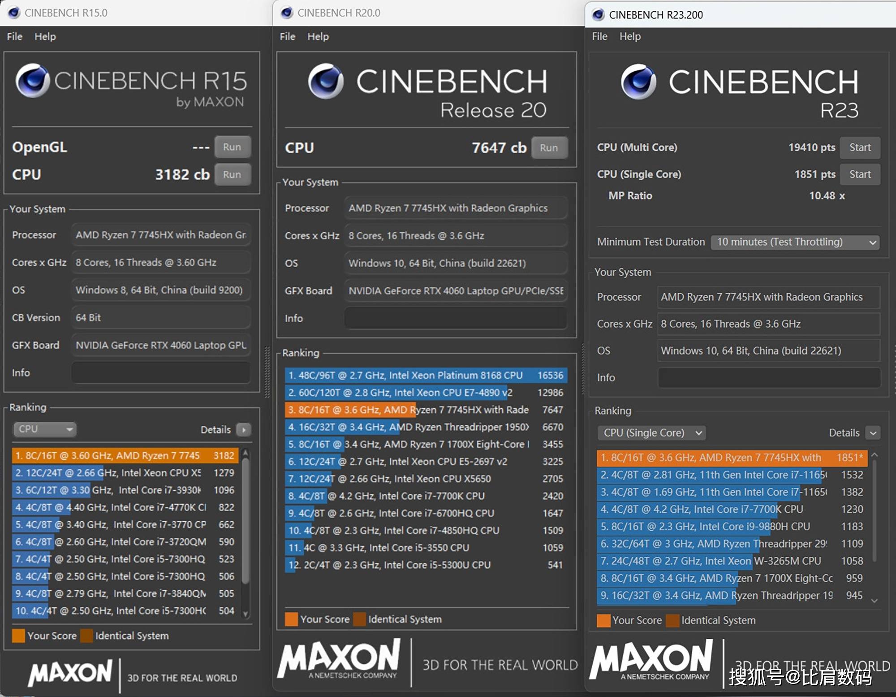Select the Xeon Platinum 8168 row in R20 ranking
Screen dimensions: 896x697
[426, 375]
